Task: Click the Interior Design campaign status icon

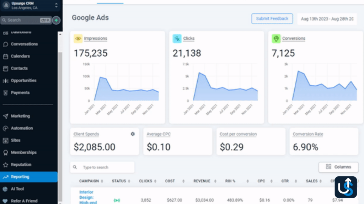Action: pos(117,200)
